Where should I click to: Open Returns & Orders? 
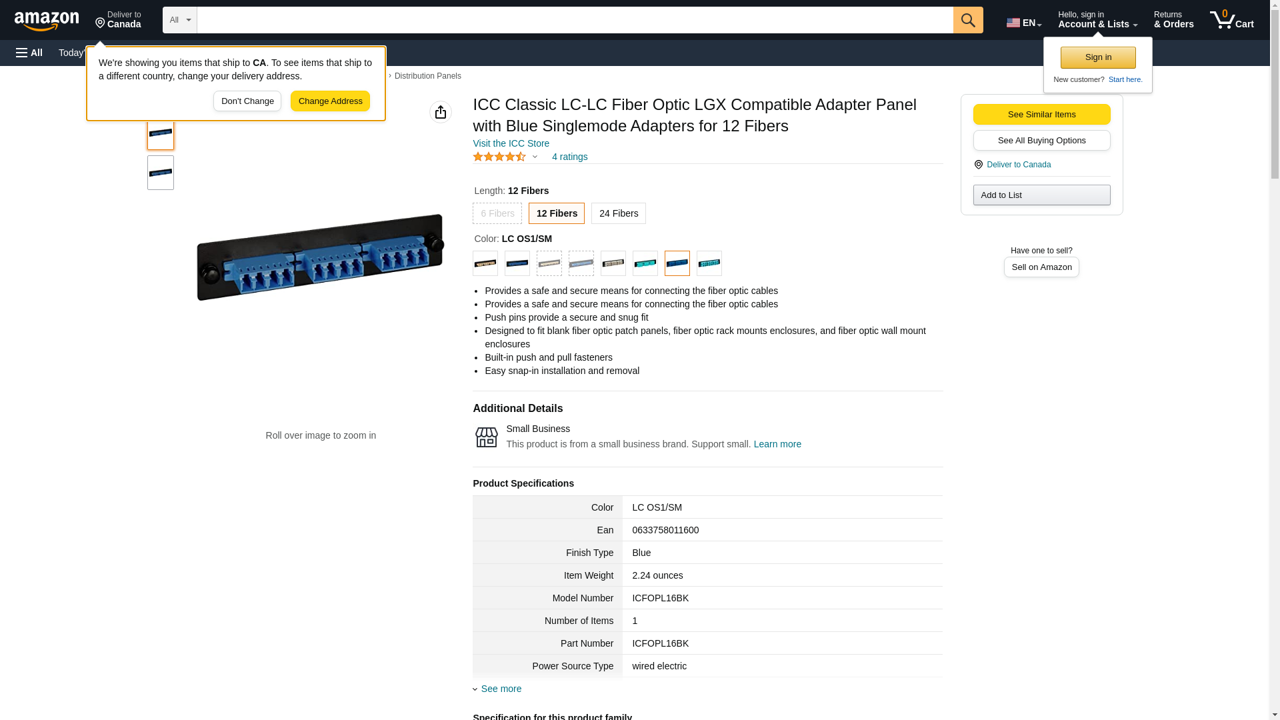tap(1173, 20)
